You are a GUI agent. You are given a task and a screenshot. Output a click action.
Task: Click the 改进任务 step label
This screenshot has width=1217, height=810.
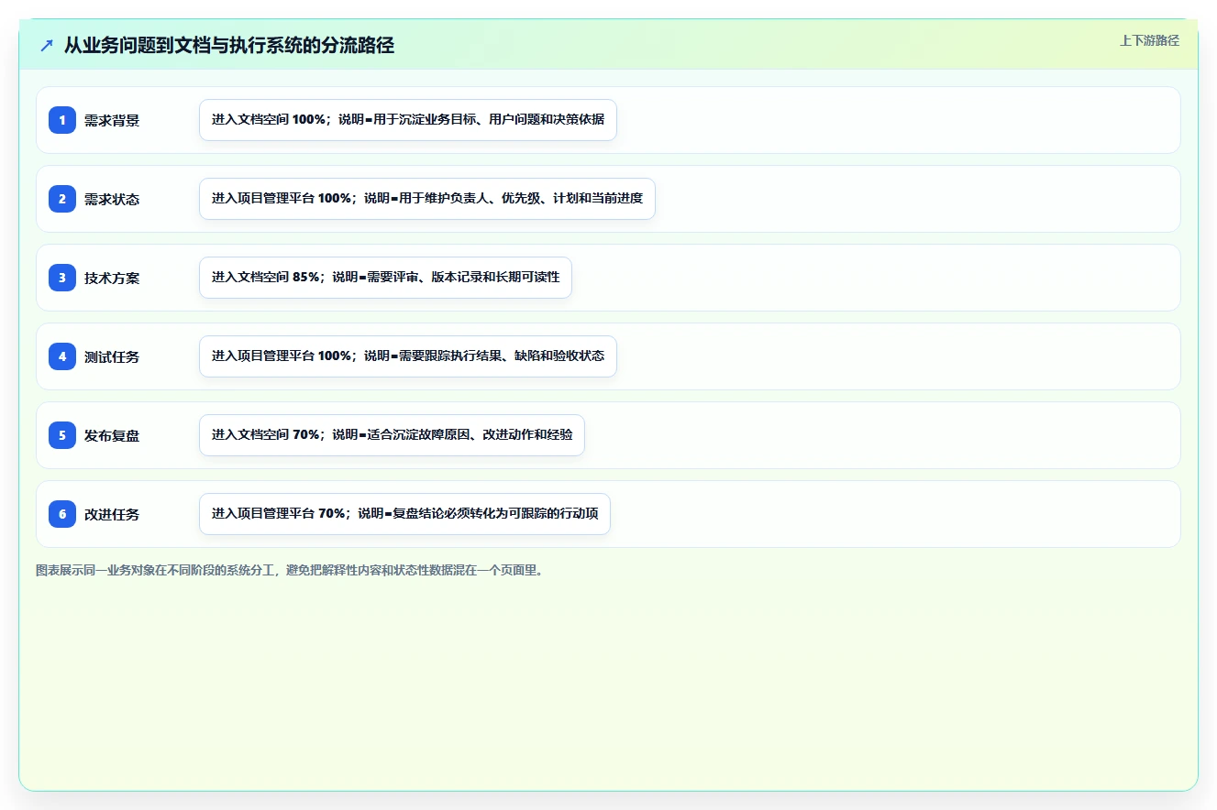click(112, 514)
